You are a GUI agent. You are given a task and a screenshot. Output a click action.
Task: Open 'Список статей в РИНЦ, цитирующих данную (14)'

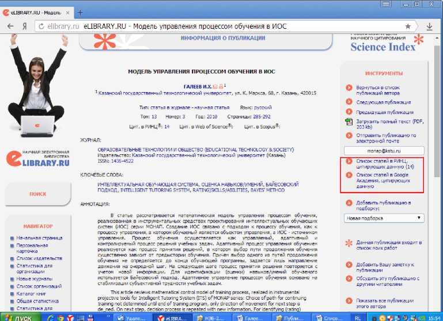point(385,164)
